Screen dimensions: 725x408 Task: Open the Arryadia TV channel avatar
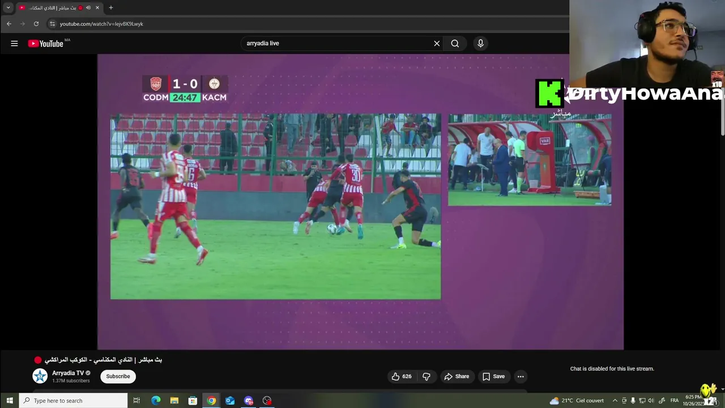pyautogui.click(x=40, y=376)
